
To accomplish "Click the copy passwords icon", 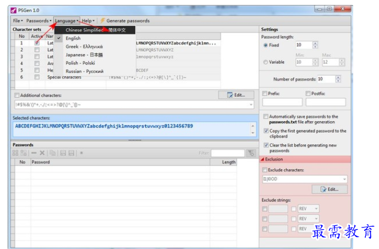I will coord(53,153).
